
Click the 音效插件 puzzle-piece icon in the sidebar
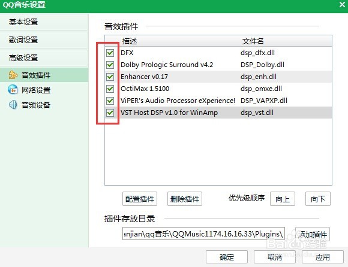point(13,75)
